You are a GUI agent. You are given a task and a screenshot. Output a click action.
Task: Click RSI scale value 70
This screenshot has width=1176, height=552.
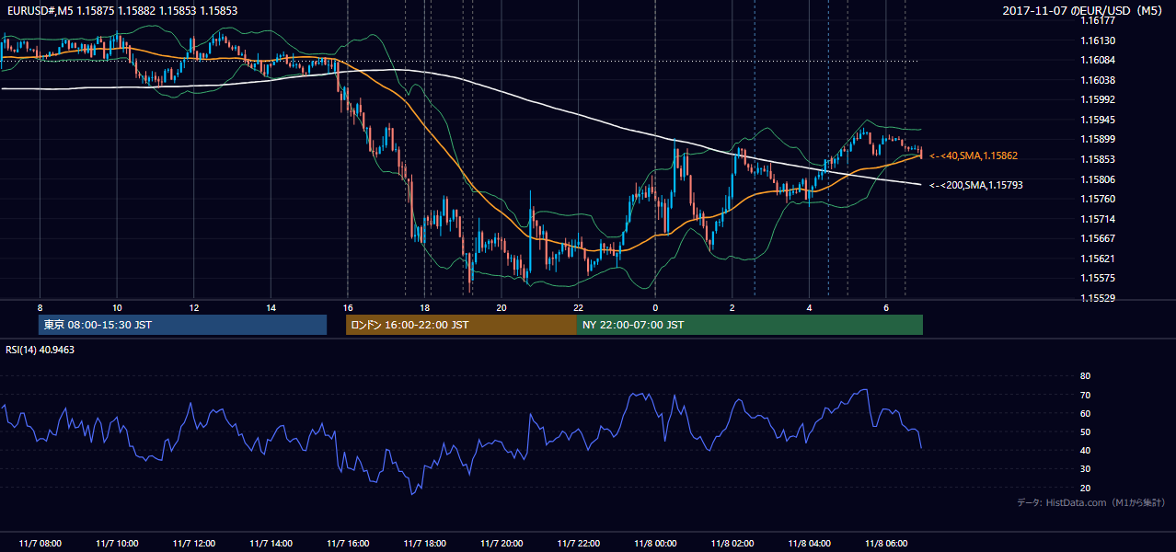click(1085, 395)
